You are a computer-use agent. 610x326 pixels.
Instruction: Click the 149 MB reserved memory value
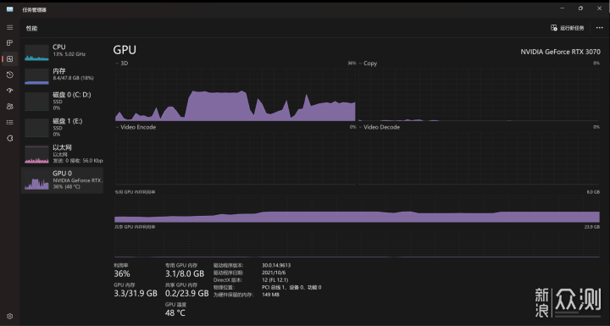pyautogui.click(x=271, y=295)
